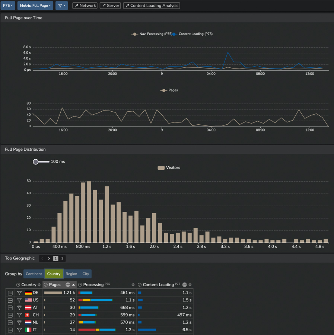This screenshot has height=335, width=334.
Task: Group by Continent
Action: point(34,274)
